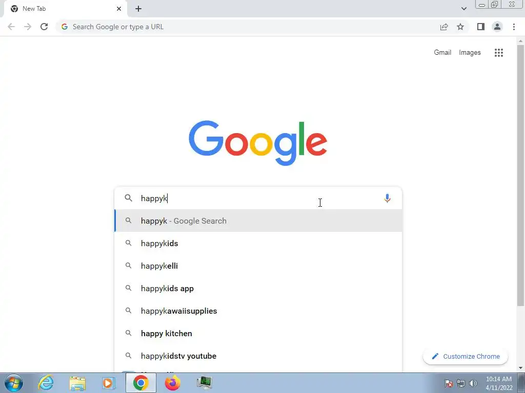
Task: Choose 'happyk - Google Search' suggestion
Action: [258, 221]
